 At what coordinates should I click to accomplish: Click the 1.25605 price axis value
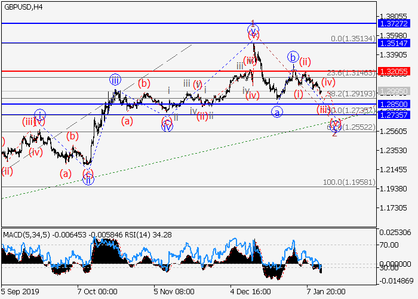point(394,131)
